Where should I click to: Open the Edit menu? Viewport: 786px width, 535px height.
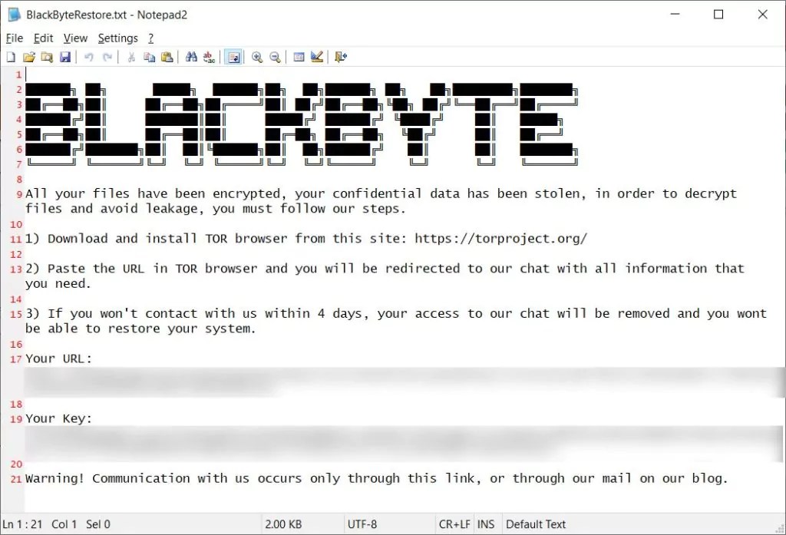pos(43,38)
